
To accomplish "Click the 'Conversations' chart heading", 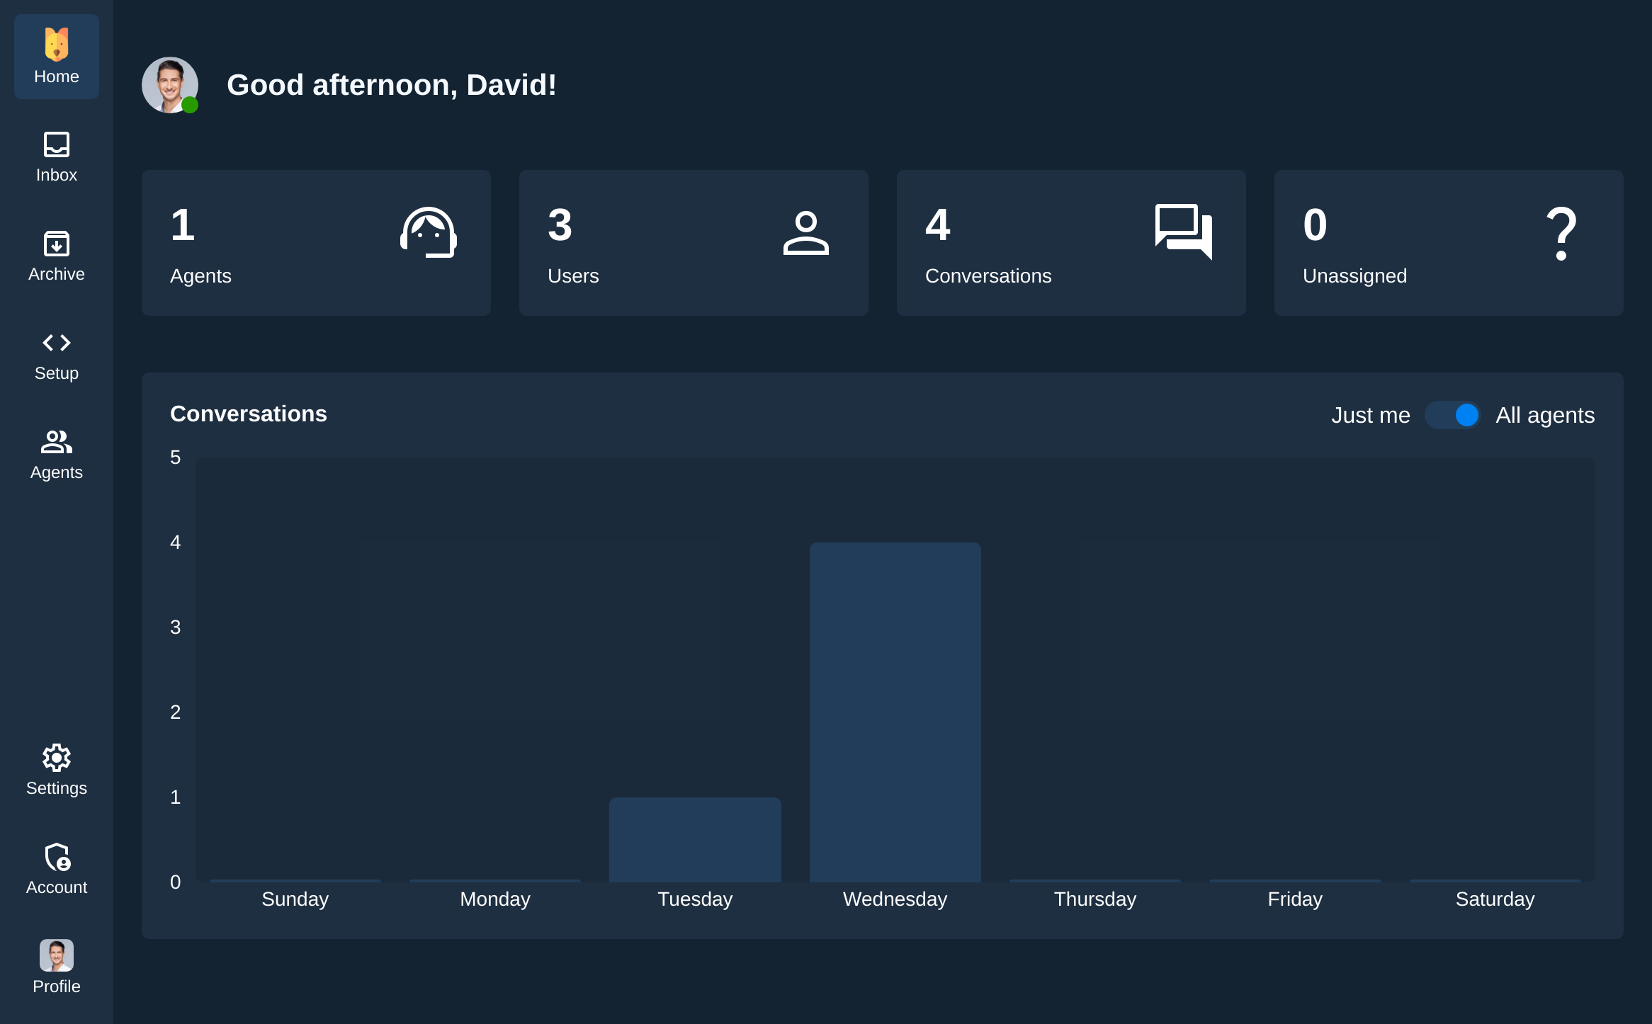I will (x=249, y=414).
